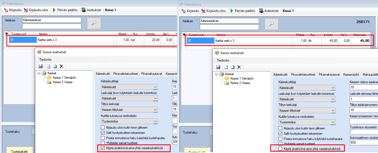Click the delete X icon in the right Kassa-asetukset toolbar
This screenshot has height=153, width=378.
[x=239, y=67]
